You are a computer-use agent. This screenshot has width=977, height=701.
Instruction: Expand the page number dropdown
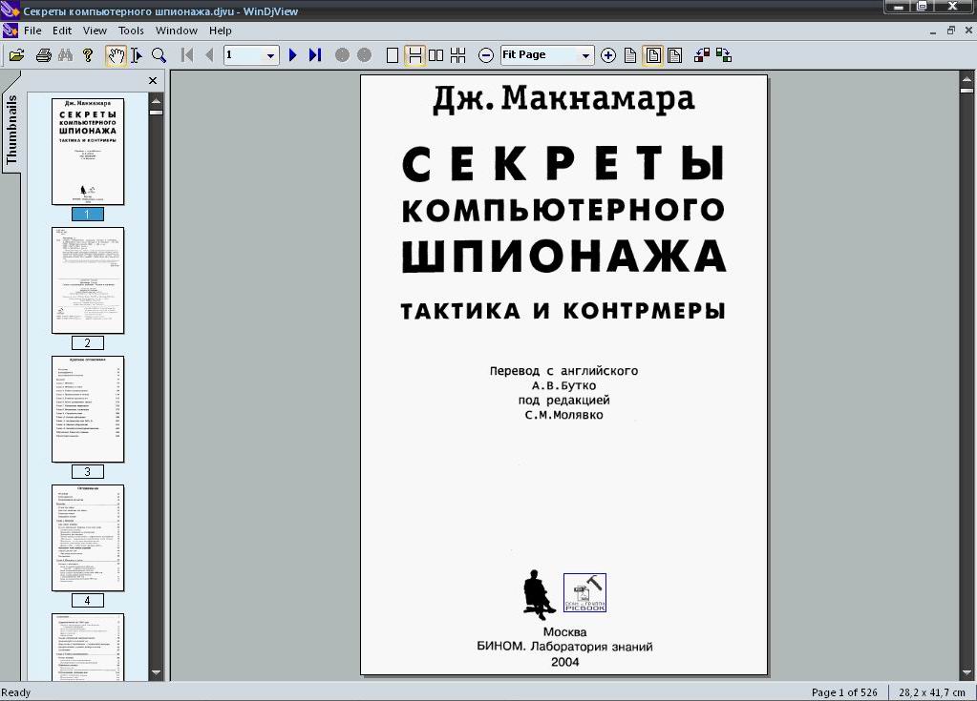click(270, 55)
